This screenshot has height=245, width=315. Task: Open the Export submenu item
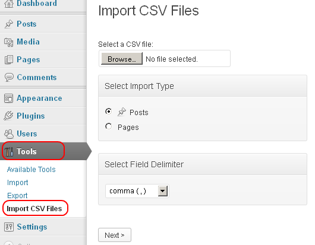(17, 196)
